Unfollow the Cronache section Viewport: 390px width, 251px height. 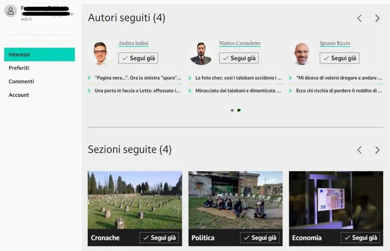159,238
